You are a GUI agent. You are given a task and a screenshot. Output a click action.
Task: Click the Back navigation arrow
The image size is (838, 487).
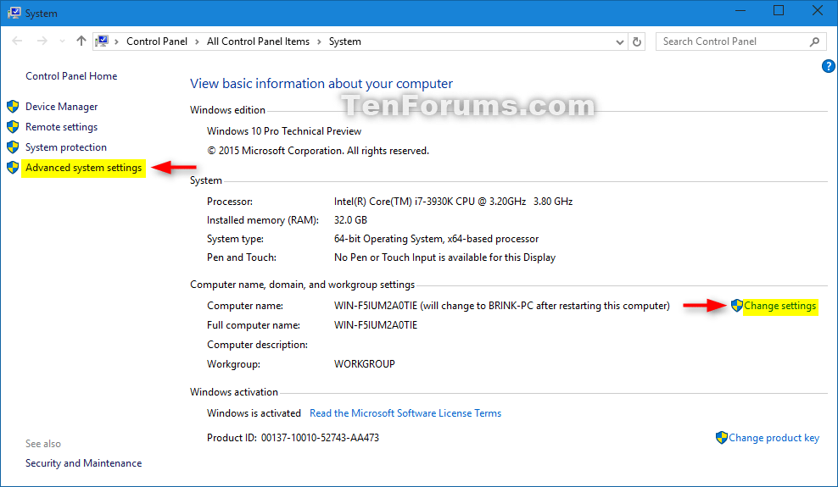17,41
